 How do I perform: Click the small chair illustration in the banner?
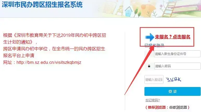coord(120,11)
